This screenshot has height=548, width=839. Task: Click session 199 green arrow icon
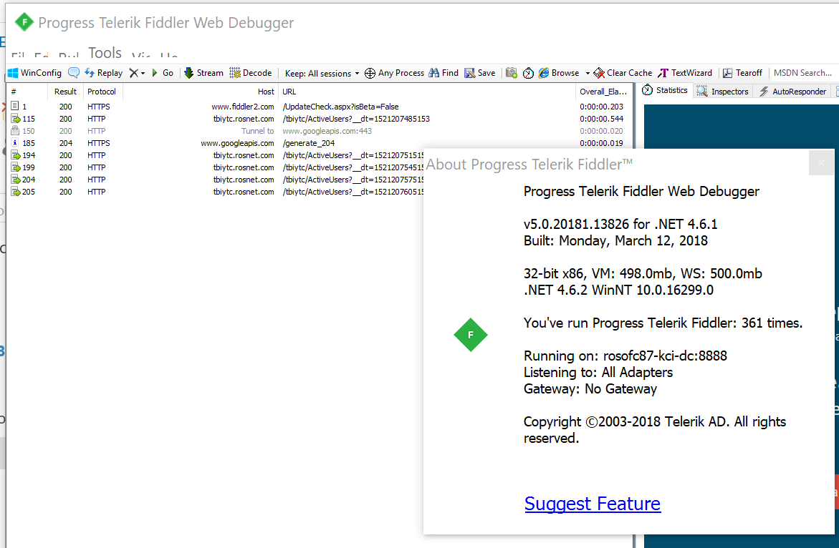16,167
